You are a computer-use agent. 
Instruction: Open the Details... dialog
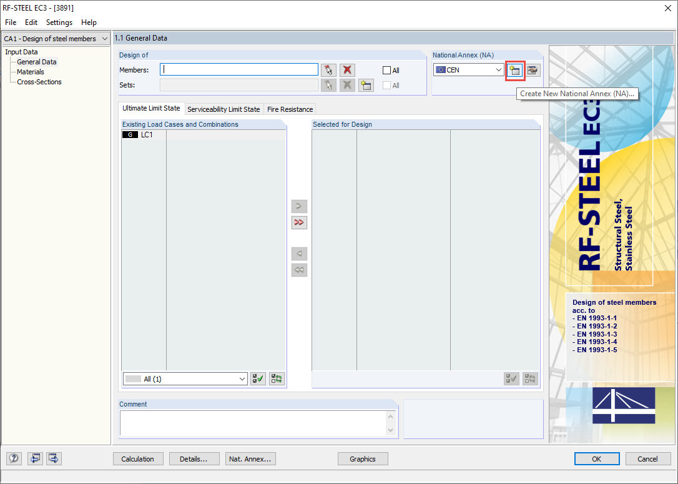tap(194, 459)
